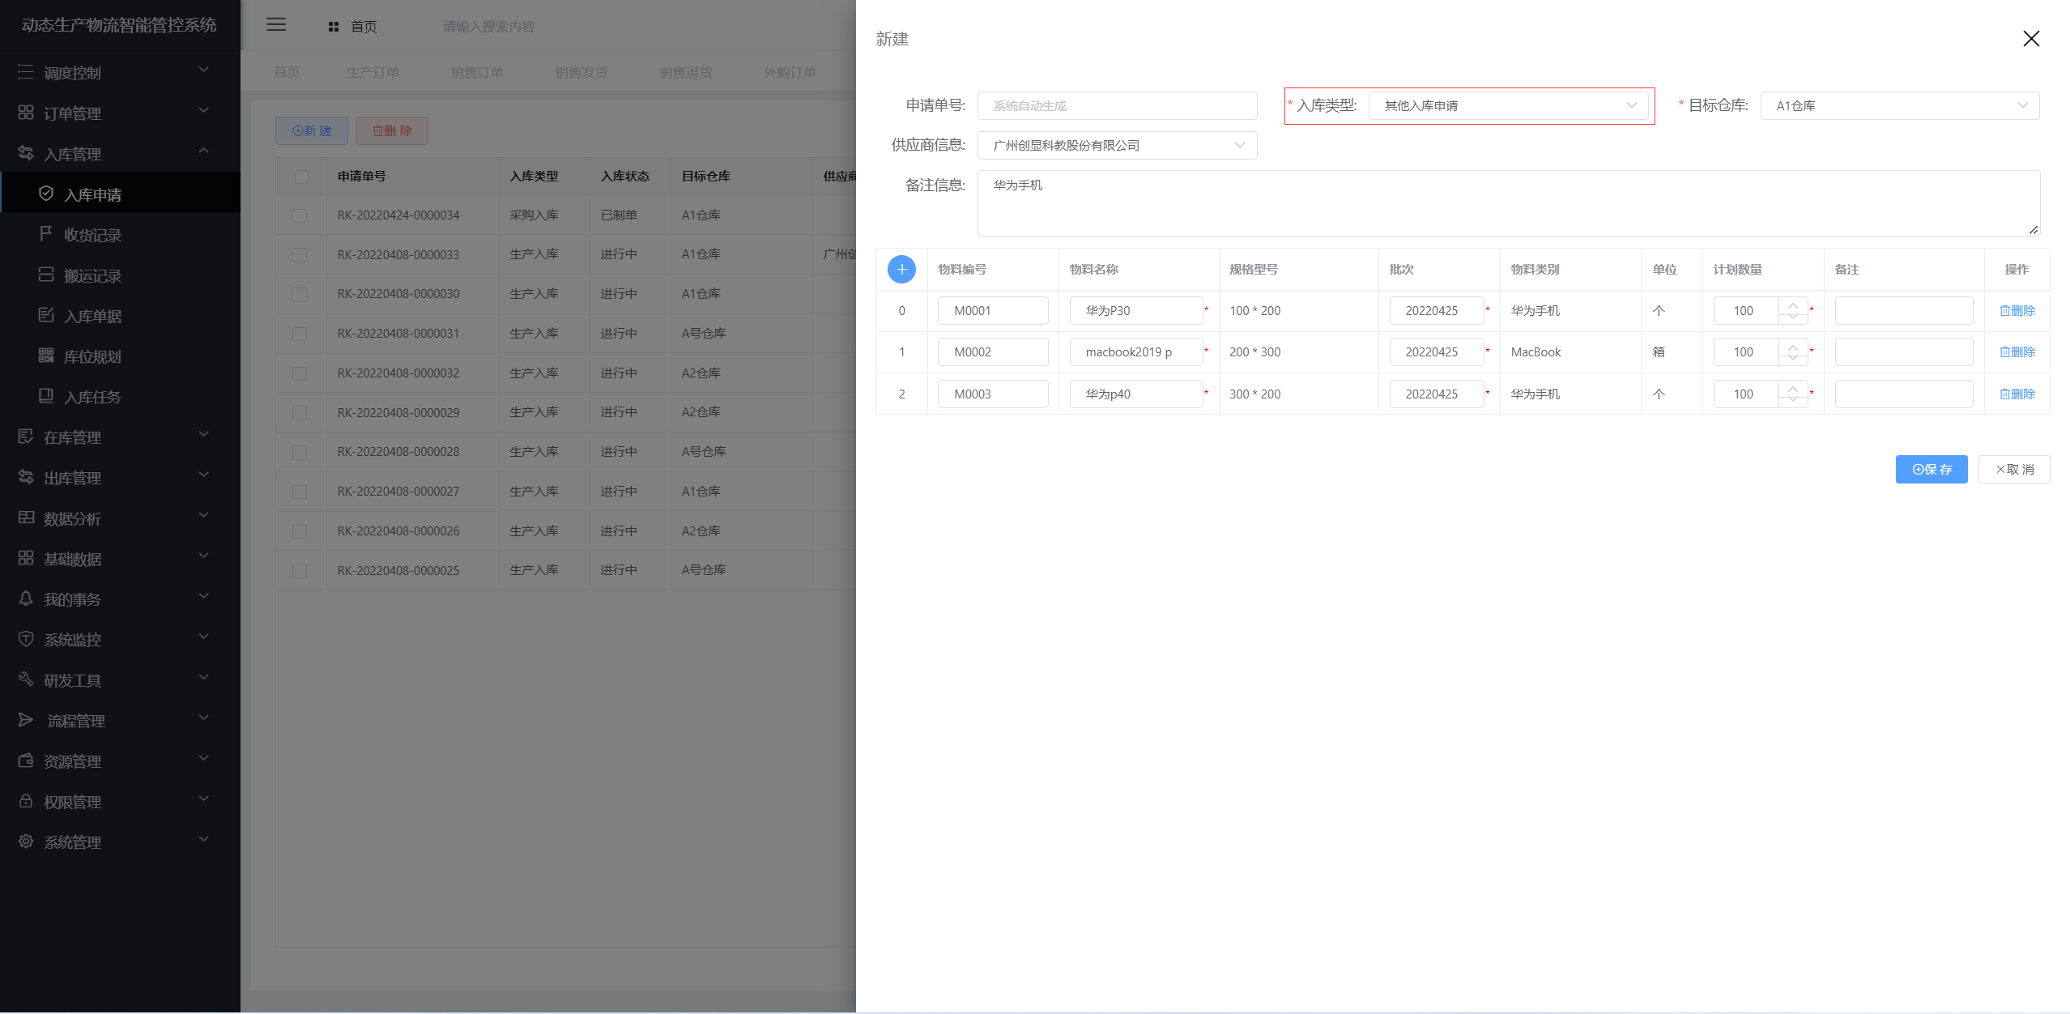Click the 入库任务 icon in sidebar
Image resolution: width=2070 pixels, height=1014 pixels.
[x=46, y=396]
